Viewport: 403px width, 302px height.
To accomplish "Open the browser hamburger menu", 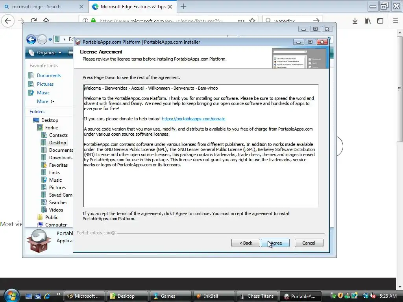I will tap(396, 21).
